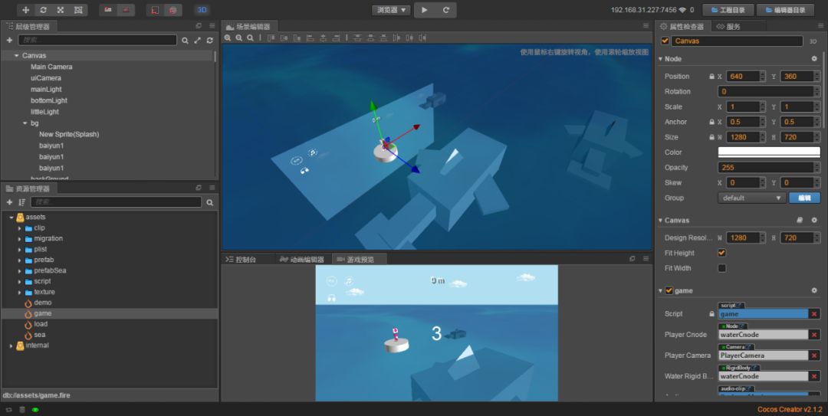This screenshot has height=416, width=828.
Task: Select the Scale transform tool
Action: (61, 10)
